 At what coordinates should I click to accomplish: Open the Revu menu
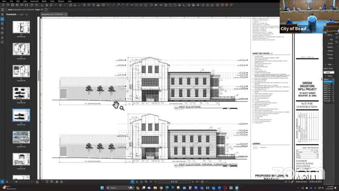pos(4,1)
